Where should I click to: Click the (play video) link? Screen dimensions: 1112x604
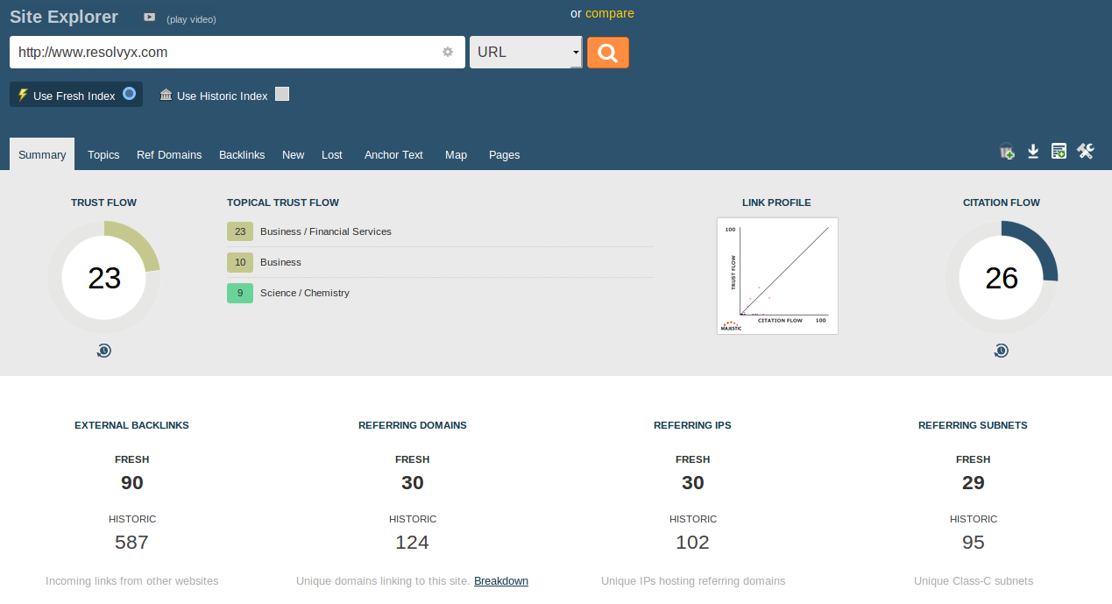coord(191,18)
